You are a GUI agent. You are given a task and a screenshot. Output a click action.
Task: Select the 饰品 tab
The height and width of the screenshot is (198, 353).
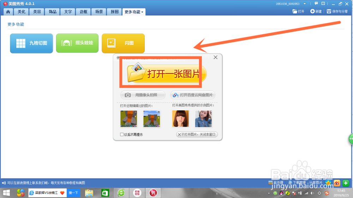53,12
